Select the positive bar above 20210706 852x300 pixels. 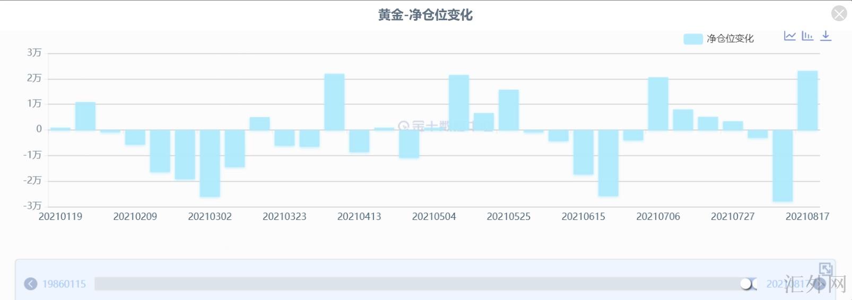pyautogui.click(x=658, y=104)
